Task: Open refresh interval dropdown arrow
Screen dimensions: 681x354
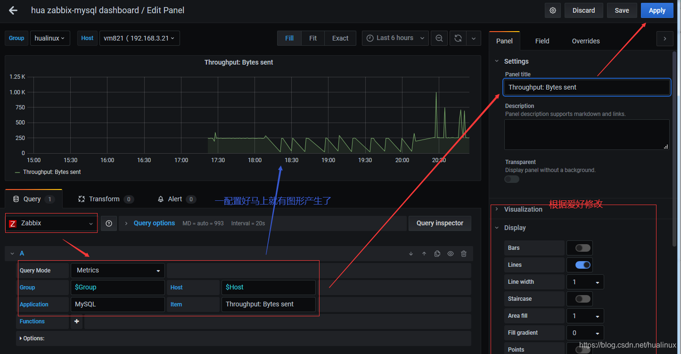Action: click(x=473, y=38)
